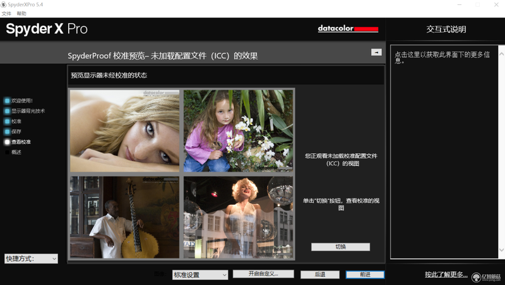
Task: Click the collapse panel icon beside the title
Action: click(376, 52)
